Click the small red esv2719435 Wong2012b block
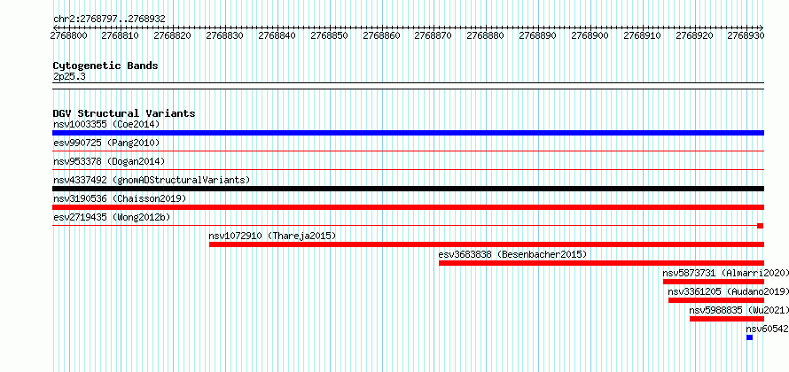Viewport: 789px width, 372px height. pos(761,226)
